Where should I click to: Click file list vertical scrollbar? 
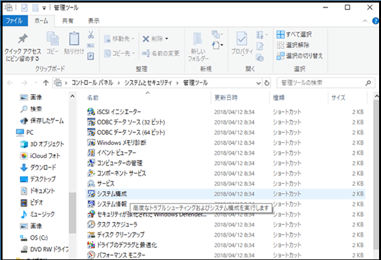tap(376, 175)
